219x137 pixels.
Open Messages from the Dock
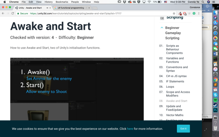click(215, 43)
